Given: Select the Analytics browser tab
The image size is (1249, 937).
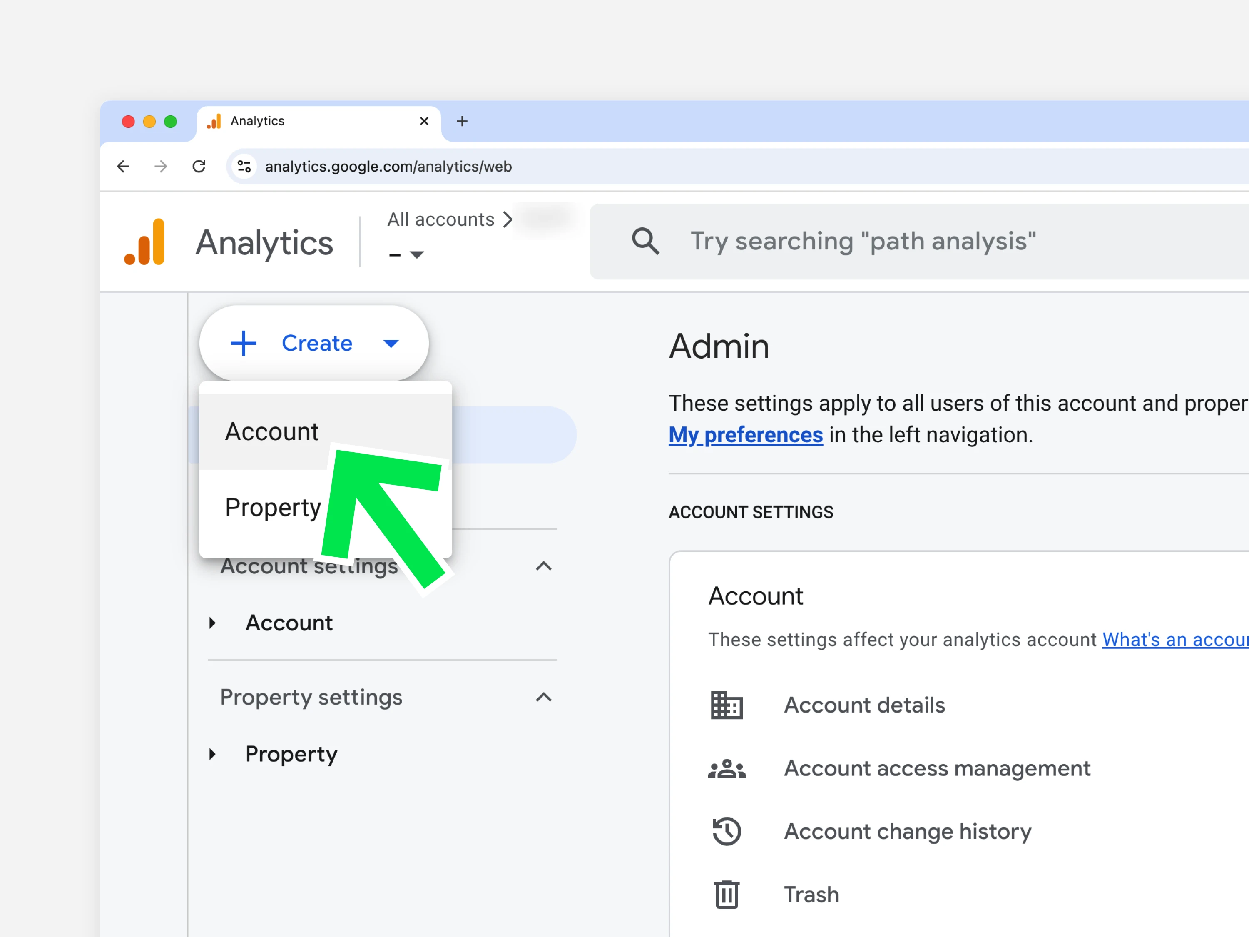Looking at the screenshot, I should tap(319, 122).
